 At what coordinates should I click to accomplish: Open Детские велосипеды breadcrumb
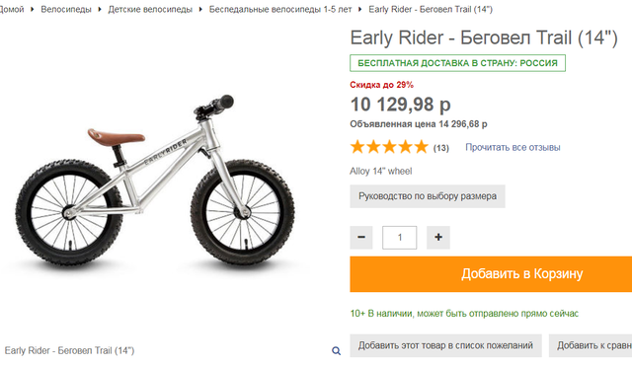(150, 9)
